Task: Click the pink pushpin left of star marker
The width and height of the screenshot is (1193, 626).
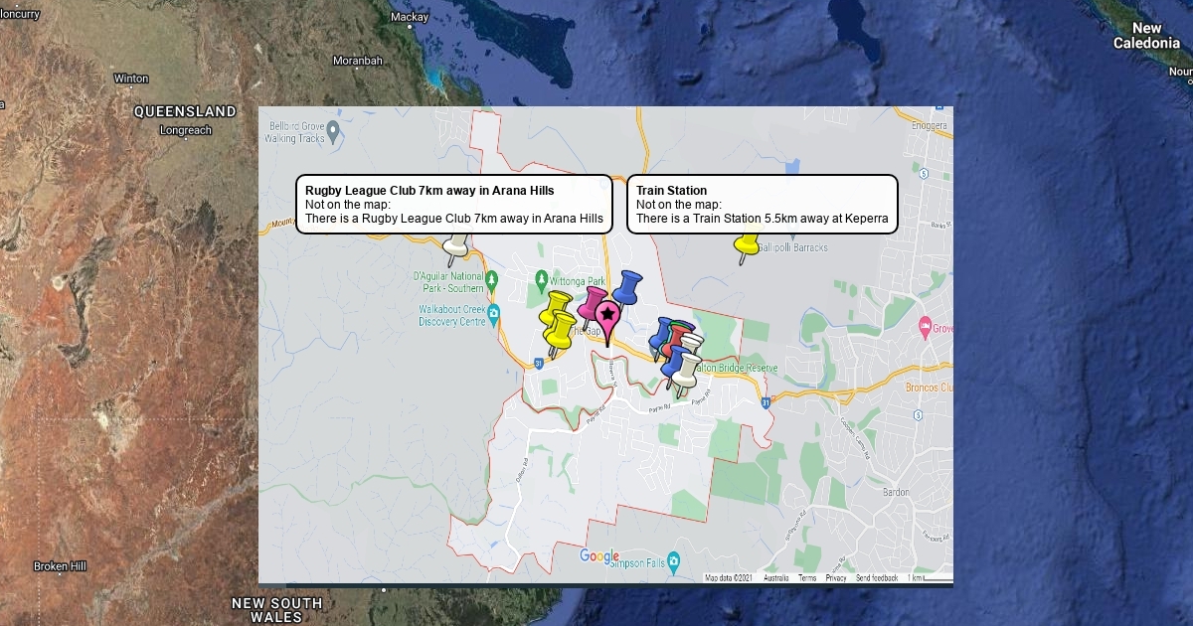Action: pos(593,302)
